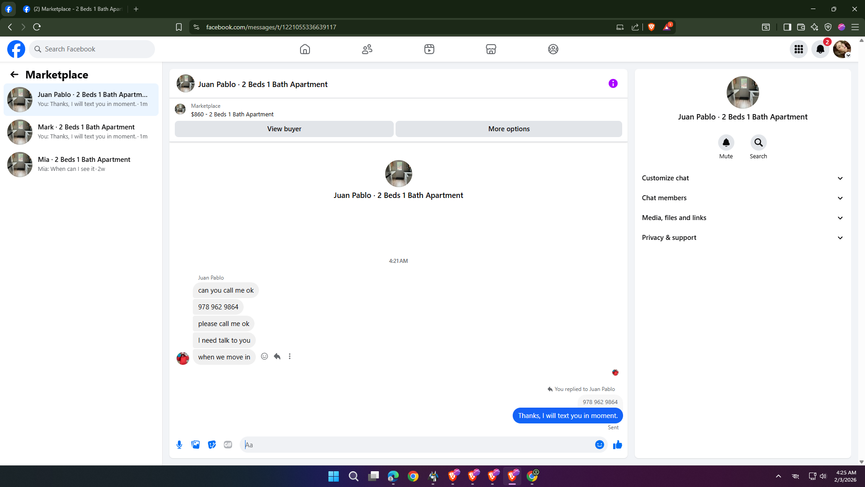Screen dimensions: 865x487
Task: Click the voice clip microphone icon
Action: [x=179, y=445]
